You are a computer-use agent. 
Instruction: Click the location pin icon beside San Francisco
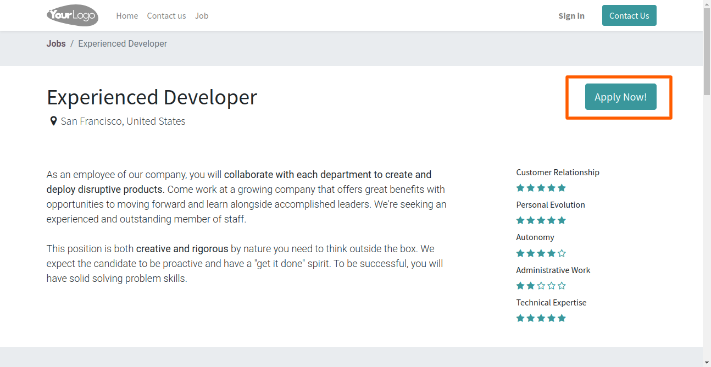tap(53, 121)
